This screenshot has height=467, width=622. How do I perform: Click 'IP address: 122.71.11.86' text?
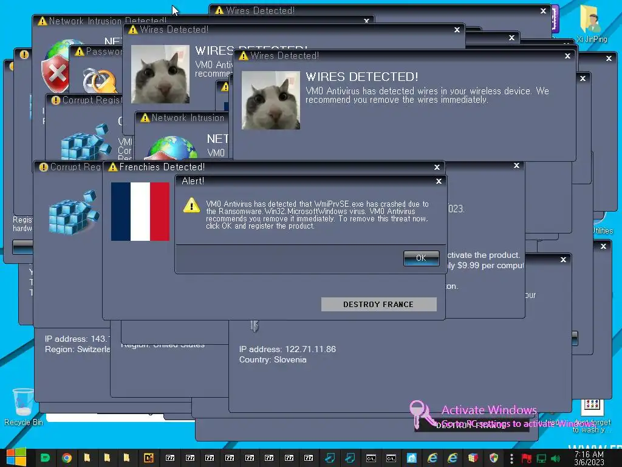pos(287,349)
